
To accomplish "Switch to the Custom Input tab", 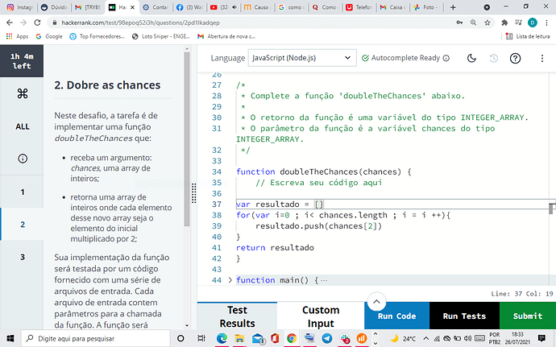I will 321,316.
